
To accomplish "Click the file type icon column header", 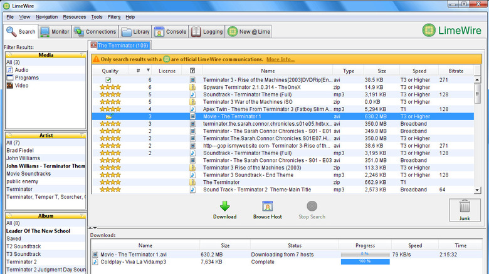I will tap(192, 71).
